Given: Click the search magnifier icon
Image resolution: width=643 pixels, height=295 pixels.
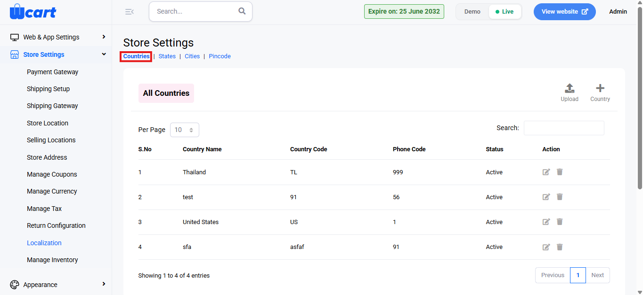Looking at the screenshot, I should (242, 11).
